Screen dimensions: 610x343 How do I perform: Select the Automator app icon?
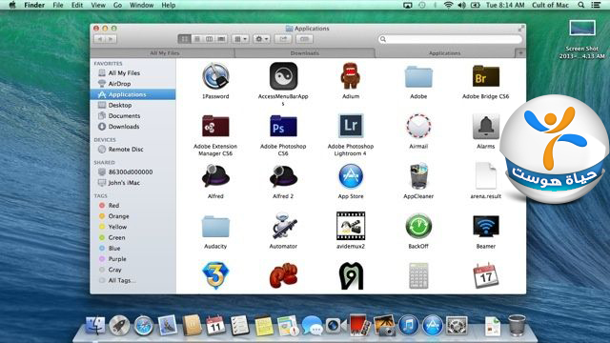(283, 226)
